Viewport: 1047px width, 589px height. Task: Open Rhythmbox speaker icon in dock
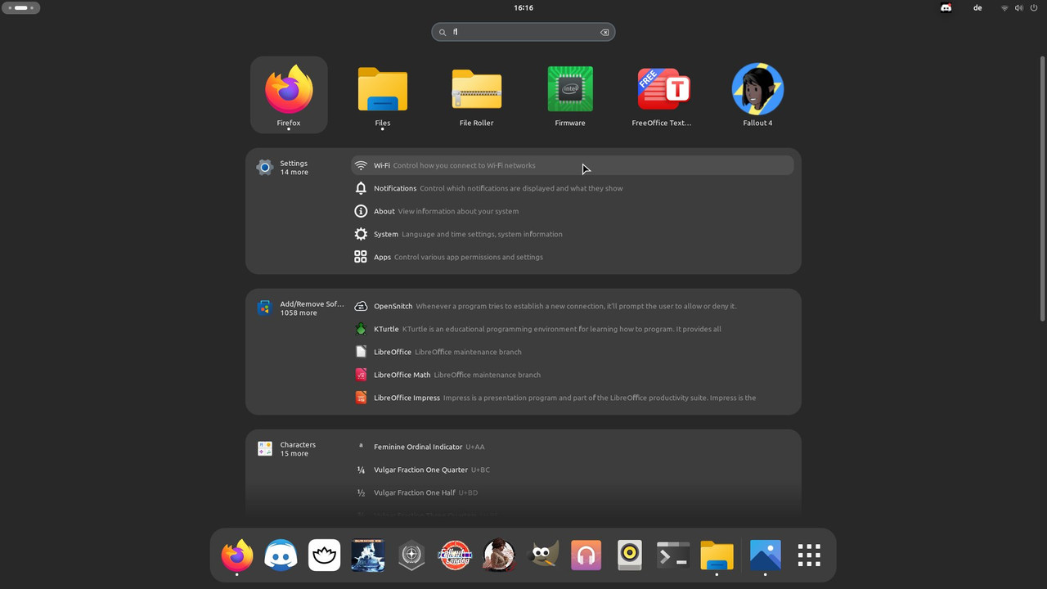(630, 555)
